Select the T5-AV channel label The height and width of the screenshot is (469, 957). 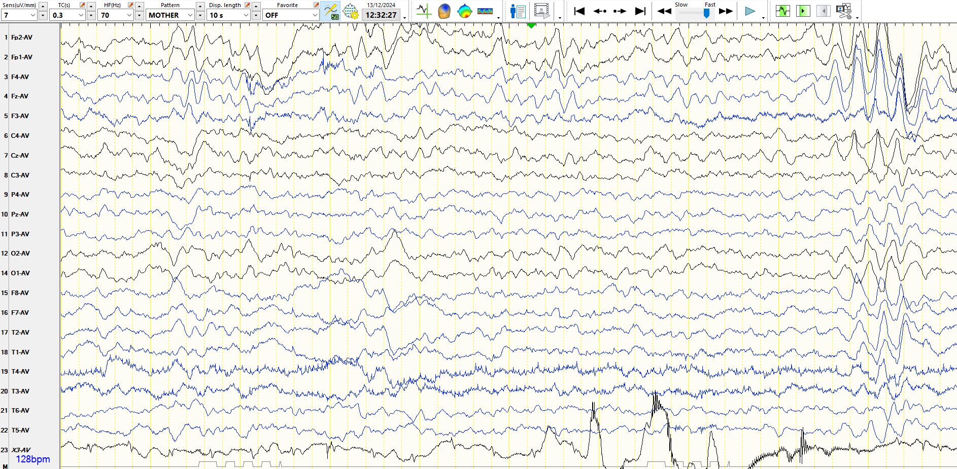pyautogui.click(x=20, y=430)
